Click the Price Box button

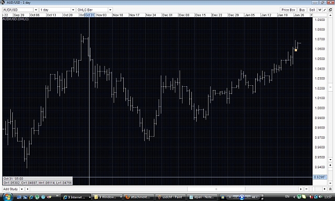(x=288, y=10)
